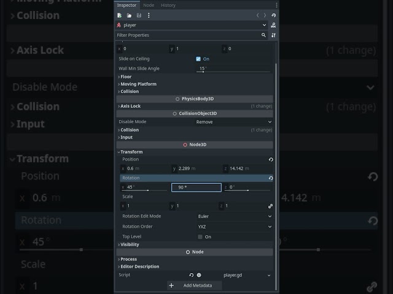Expand the Input section
The image size is (393, 294).
126,137
